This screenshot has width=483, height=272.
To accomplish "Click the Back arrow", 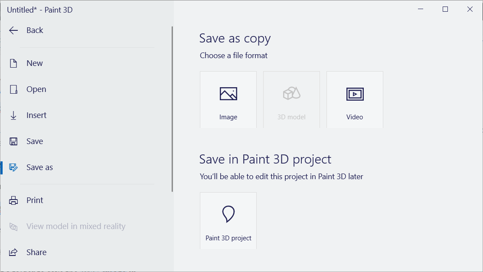I will coord(13,30).
